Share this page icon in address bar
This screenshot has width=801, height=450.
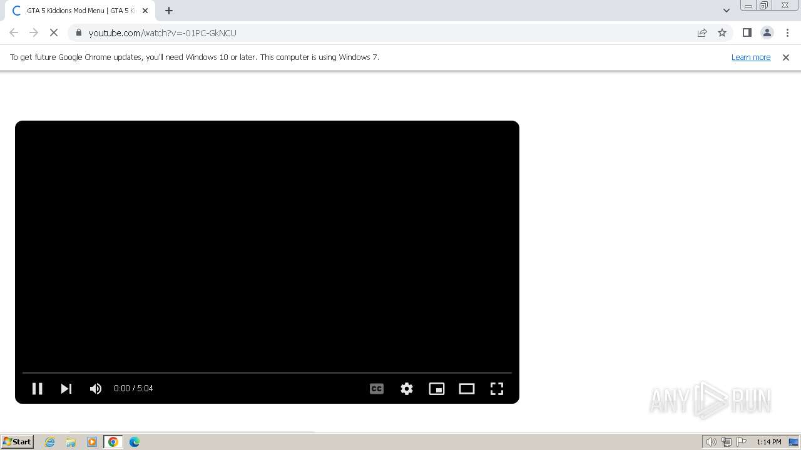click(x=702, y=32)
